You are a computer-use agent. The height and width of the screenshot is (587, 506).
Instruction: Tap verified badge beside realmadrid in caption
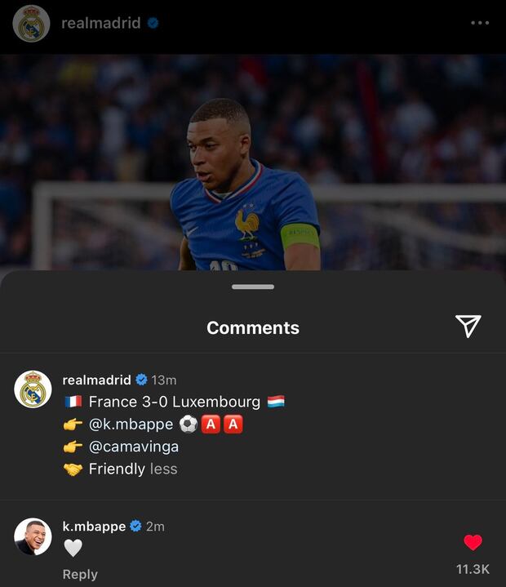coord(141,380)
